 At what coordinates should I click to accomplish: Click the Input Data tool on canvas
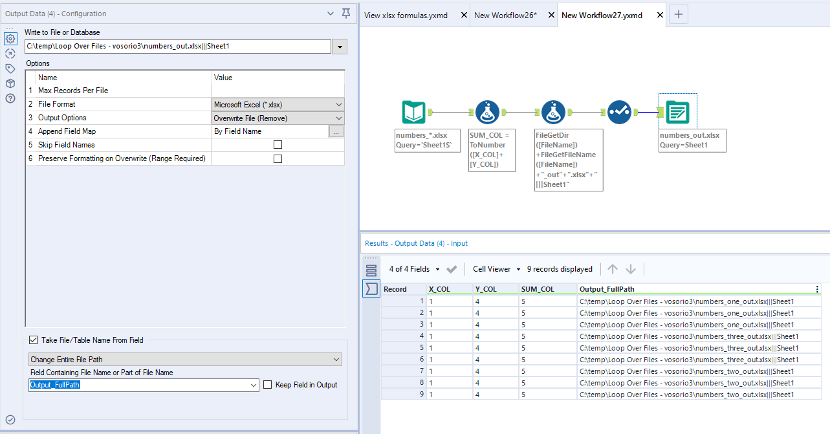tap(413, 113)
